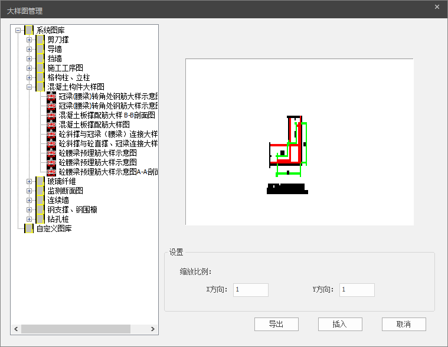This screenshot has width=448, height=347.
Task: Expand the 钢支撑、钢围檩 folder
Action: coord(29,209)
